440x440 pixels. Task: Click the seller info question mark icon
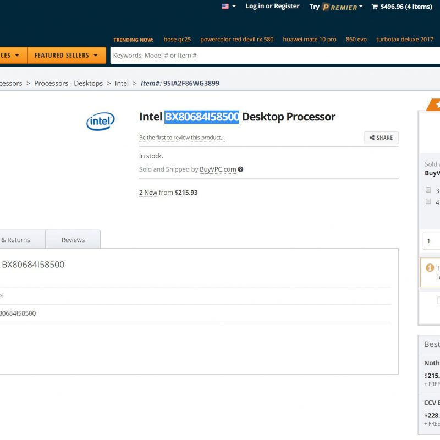240,169
